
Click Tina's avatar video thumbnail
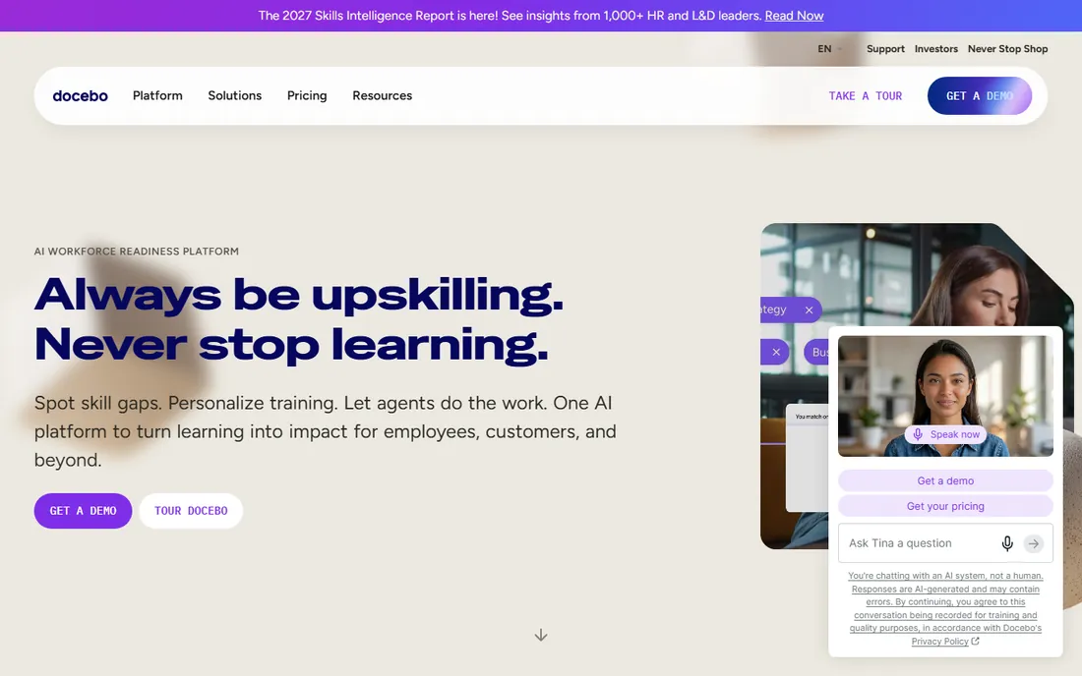coord(945,396)
